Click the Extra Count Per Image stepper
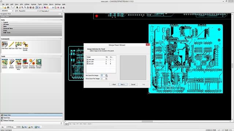The height and width of the screenshot is (131, 234). tap(106, 79)
